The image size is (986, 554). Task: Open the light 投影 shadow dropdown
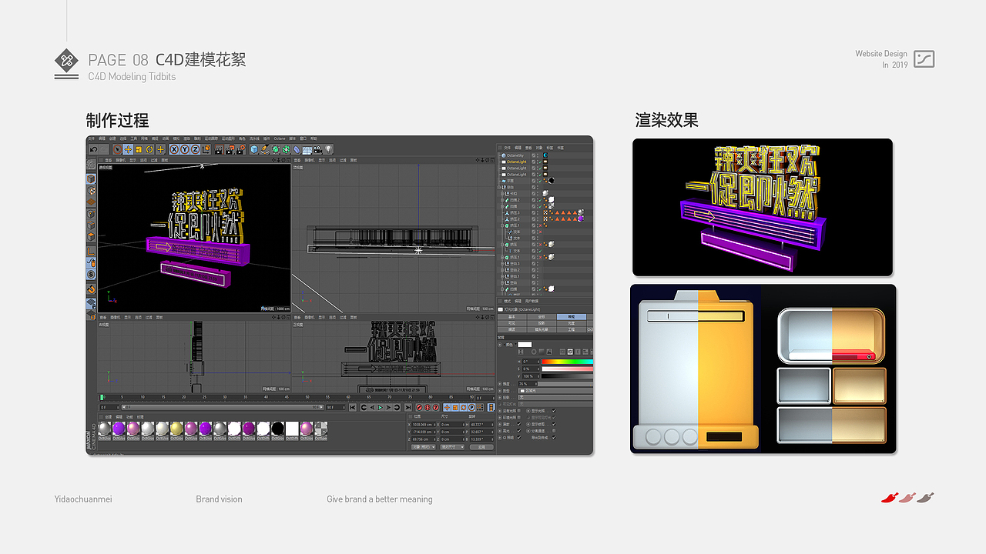[x=555, y=397]
